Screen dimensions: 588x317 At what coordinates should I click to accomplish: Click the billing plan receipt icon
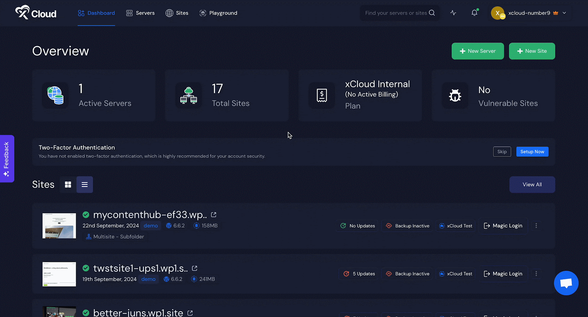pyautogui.click(x=322, y=95)
